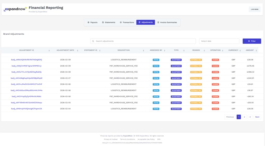
Task: Click the £16.97 amount cell
Action: pos(250,90)
